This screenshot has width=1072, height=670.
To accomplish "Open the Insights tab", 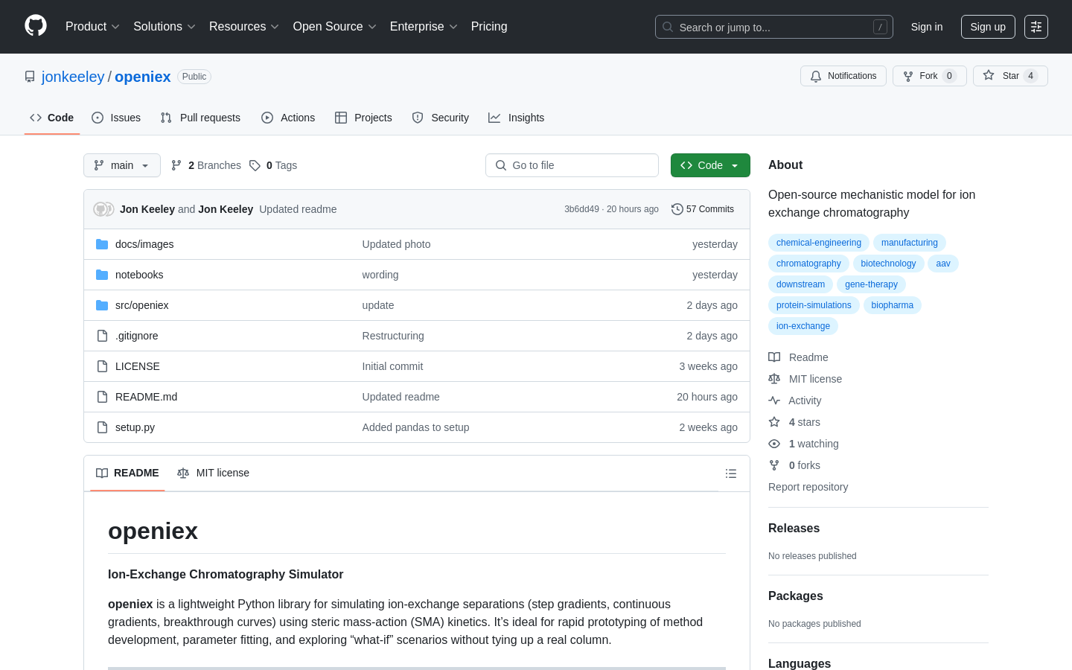I will pos(517,118).
